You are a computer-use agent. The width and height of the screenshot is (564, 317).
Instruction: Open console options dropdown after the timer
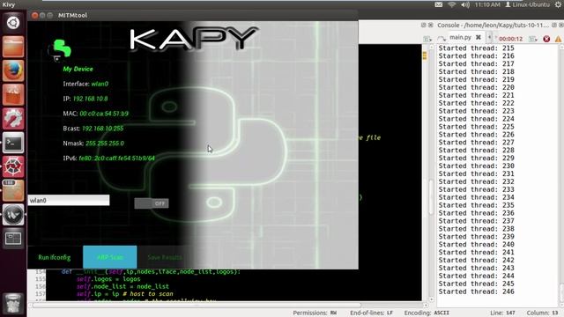[x=533, y=39]
